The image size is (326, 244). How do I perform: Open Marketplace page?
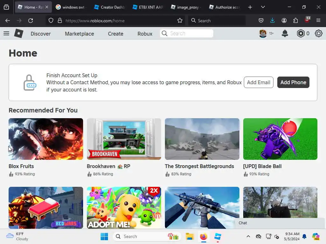click(79, 34)
